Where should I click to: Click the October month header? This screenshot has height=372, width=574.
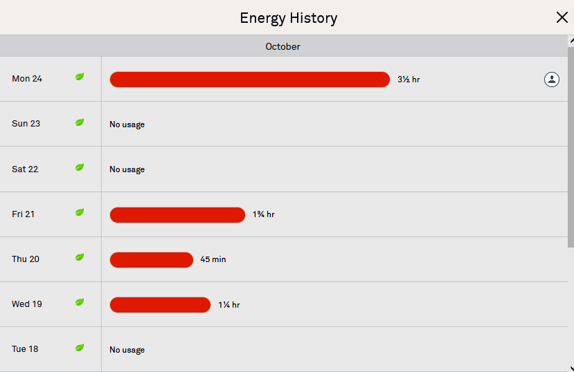tap(282, 46)
